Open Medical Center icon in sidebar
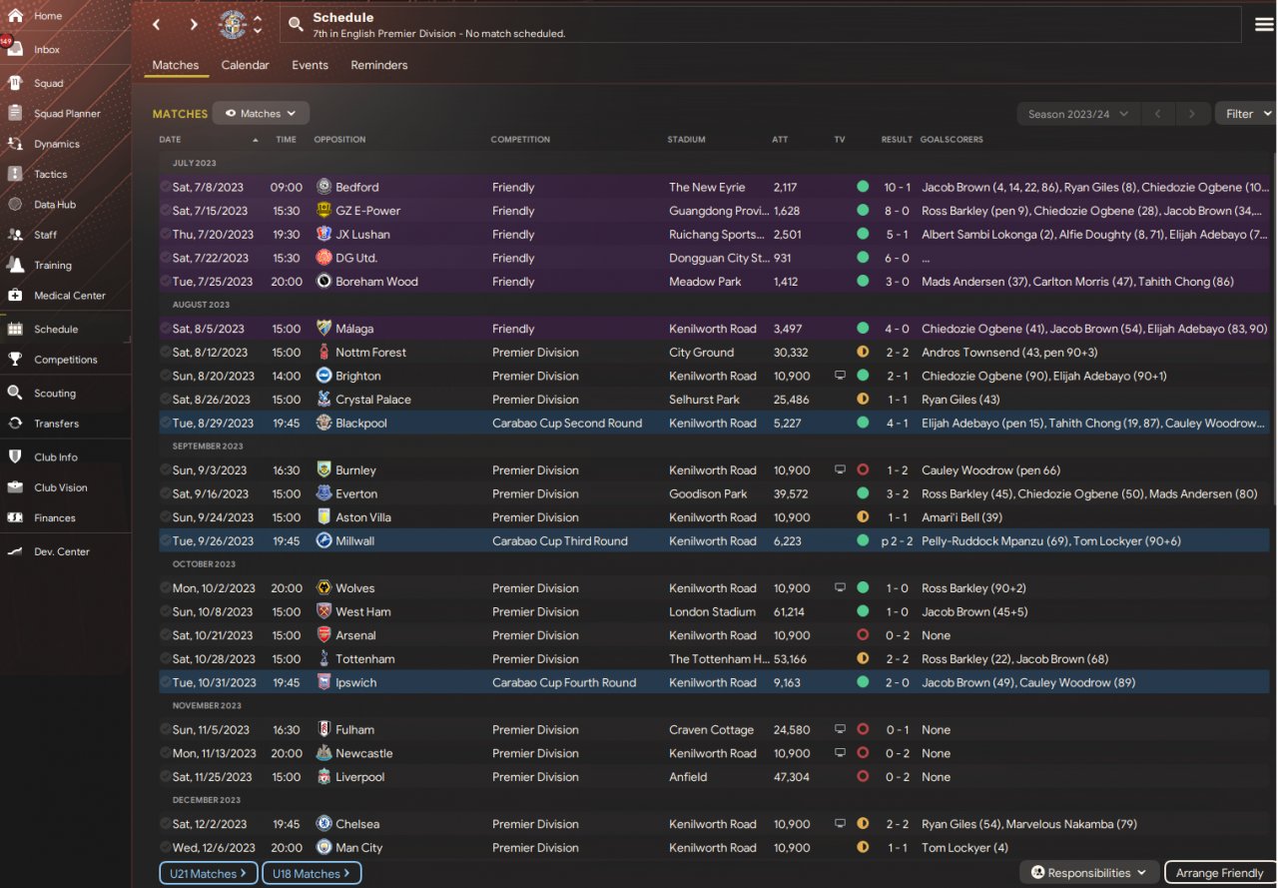Image resolution: width=1278 pixels, height=888 pixels. [15, 296]
